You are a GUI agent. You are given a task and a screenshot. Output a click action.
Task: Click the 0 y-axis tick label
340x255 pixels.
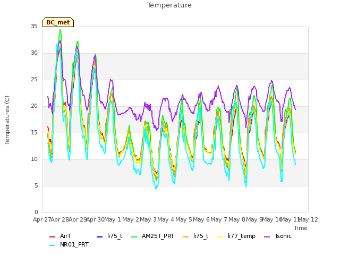point(36,212)
